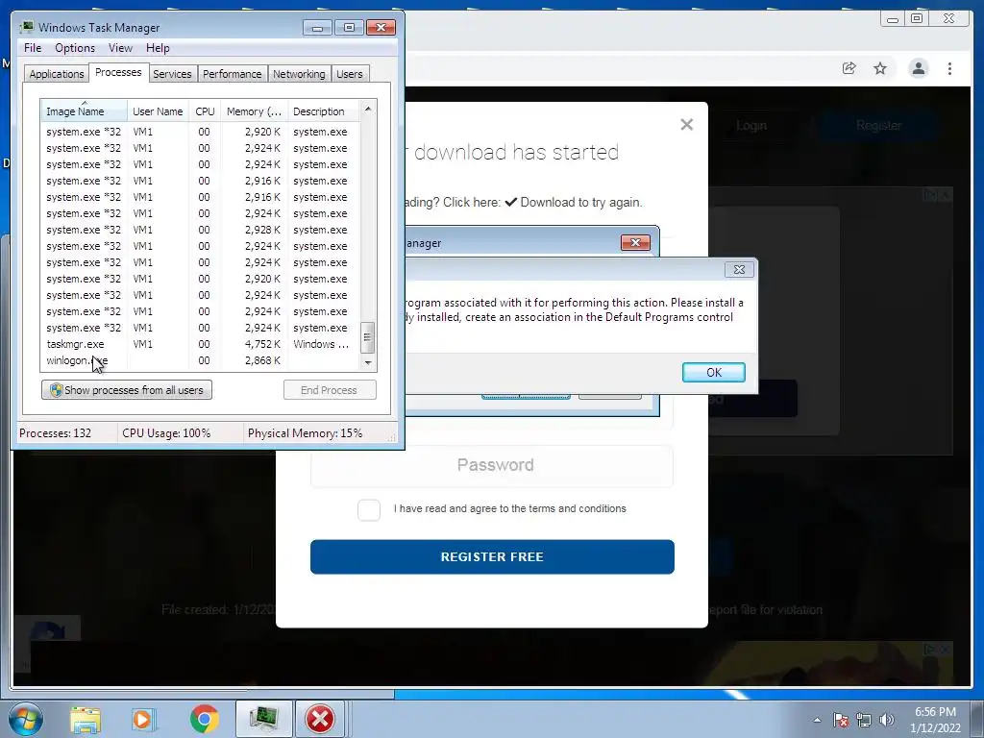Switch to the Applications tab
Viewport: 984px width, 738px height.
pos(57,74)
